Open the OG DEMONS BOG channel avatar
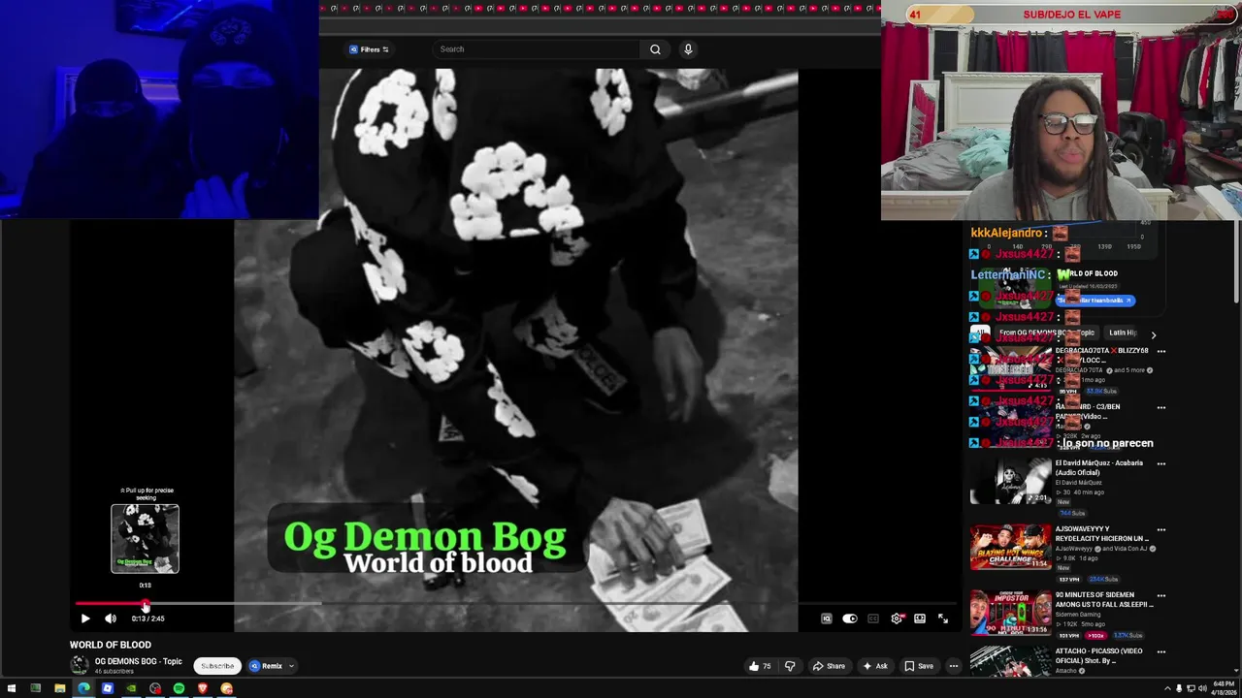The width and height of the screenshot is (1242, 698). point(80,665)
